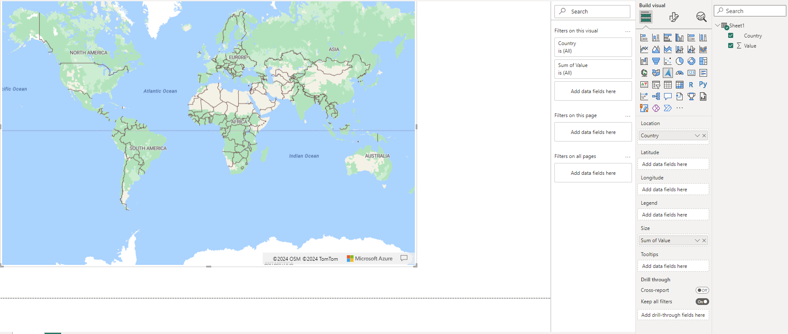Click the map feedback comment icon
The width and height of the screenshot is (788, 334).
[x=404, y=258]
